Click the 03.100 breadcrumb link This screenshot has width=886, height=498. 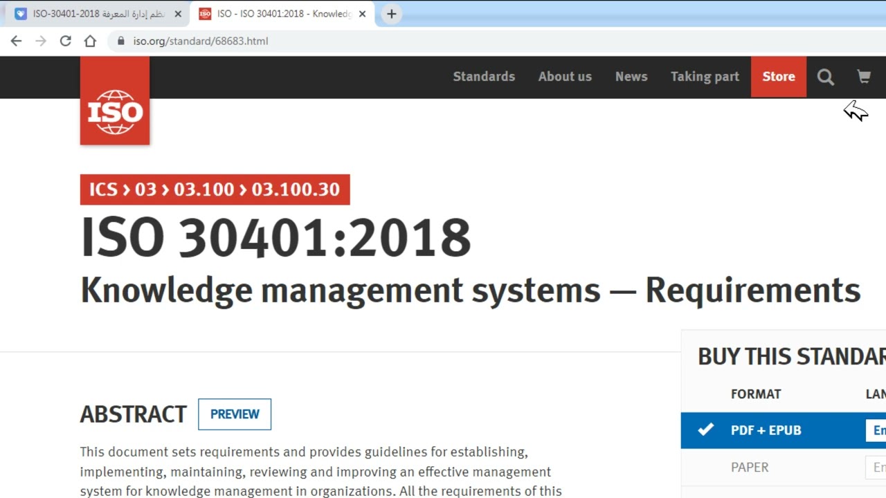tap(204, 190)
